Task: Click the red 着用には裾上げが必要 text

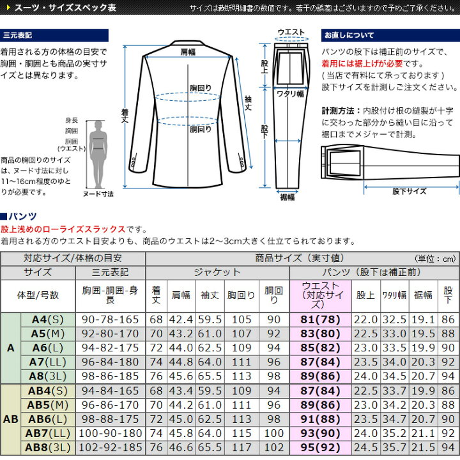Action: coord(362,63)
